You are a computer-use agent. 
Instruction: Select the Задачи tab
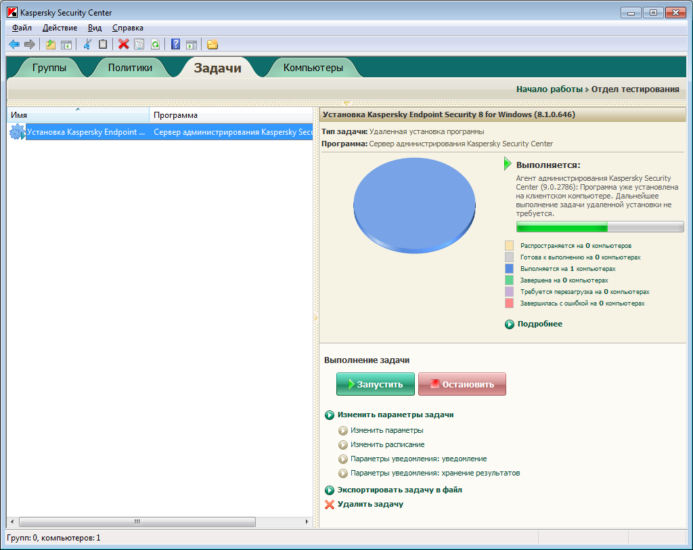[217, 68]
